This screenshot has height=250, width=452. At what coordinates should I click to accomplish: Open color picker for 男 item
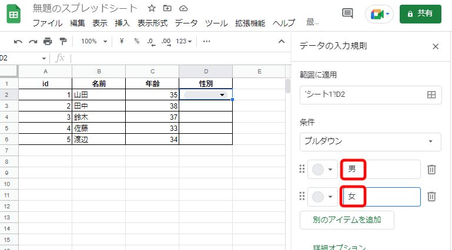tap(322, 170)
